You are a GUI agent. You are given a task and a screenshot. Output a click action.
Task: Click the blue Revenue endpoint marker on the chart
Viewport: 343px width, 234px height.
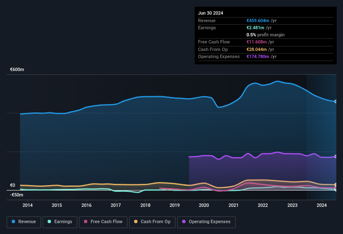click(335, 102)
